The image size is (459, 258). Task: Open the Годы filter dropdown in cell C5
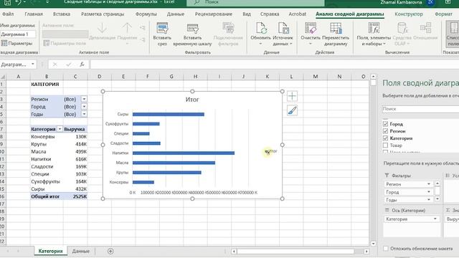[x=84, y=114]
